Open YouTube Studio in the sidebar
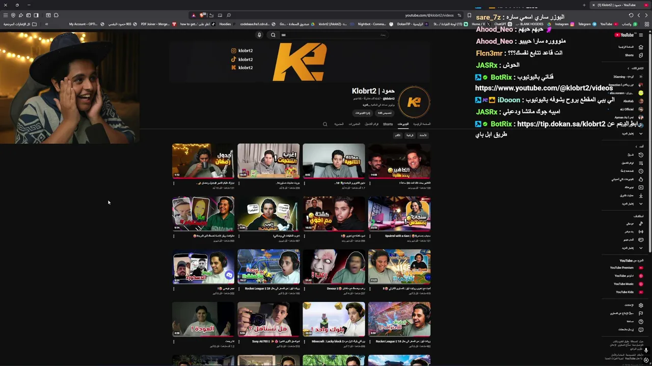 [629, 276]
